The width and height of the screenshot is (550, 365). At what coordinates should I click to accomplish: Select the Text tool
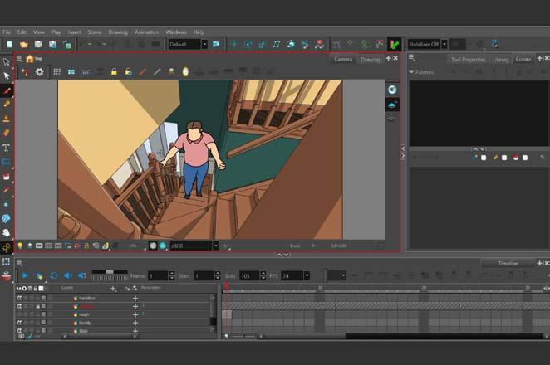(x=7, y=147)
